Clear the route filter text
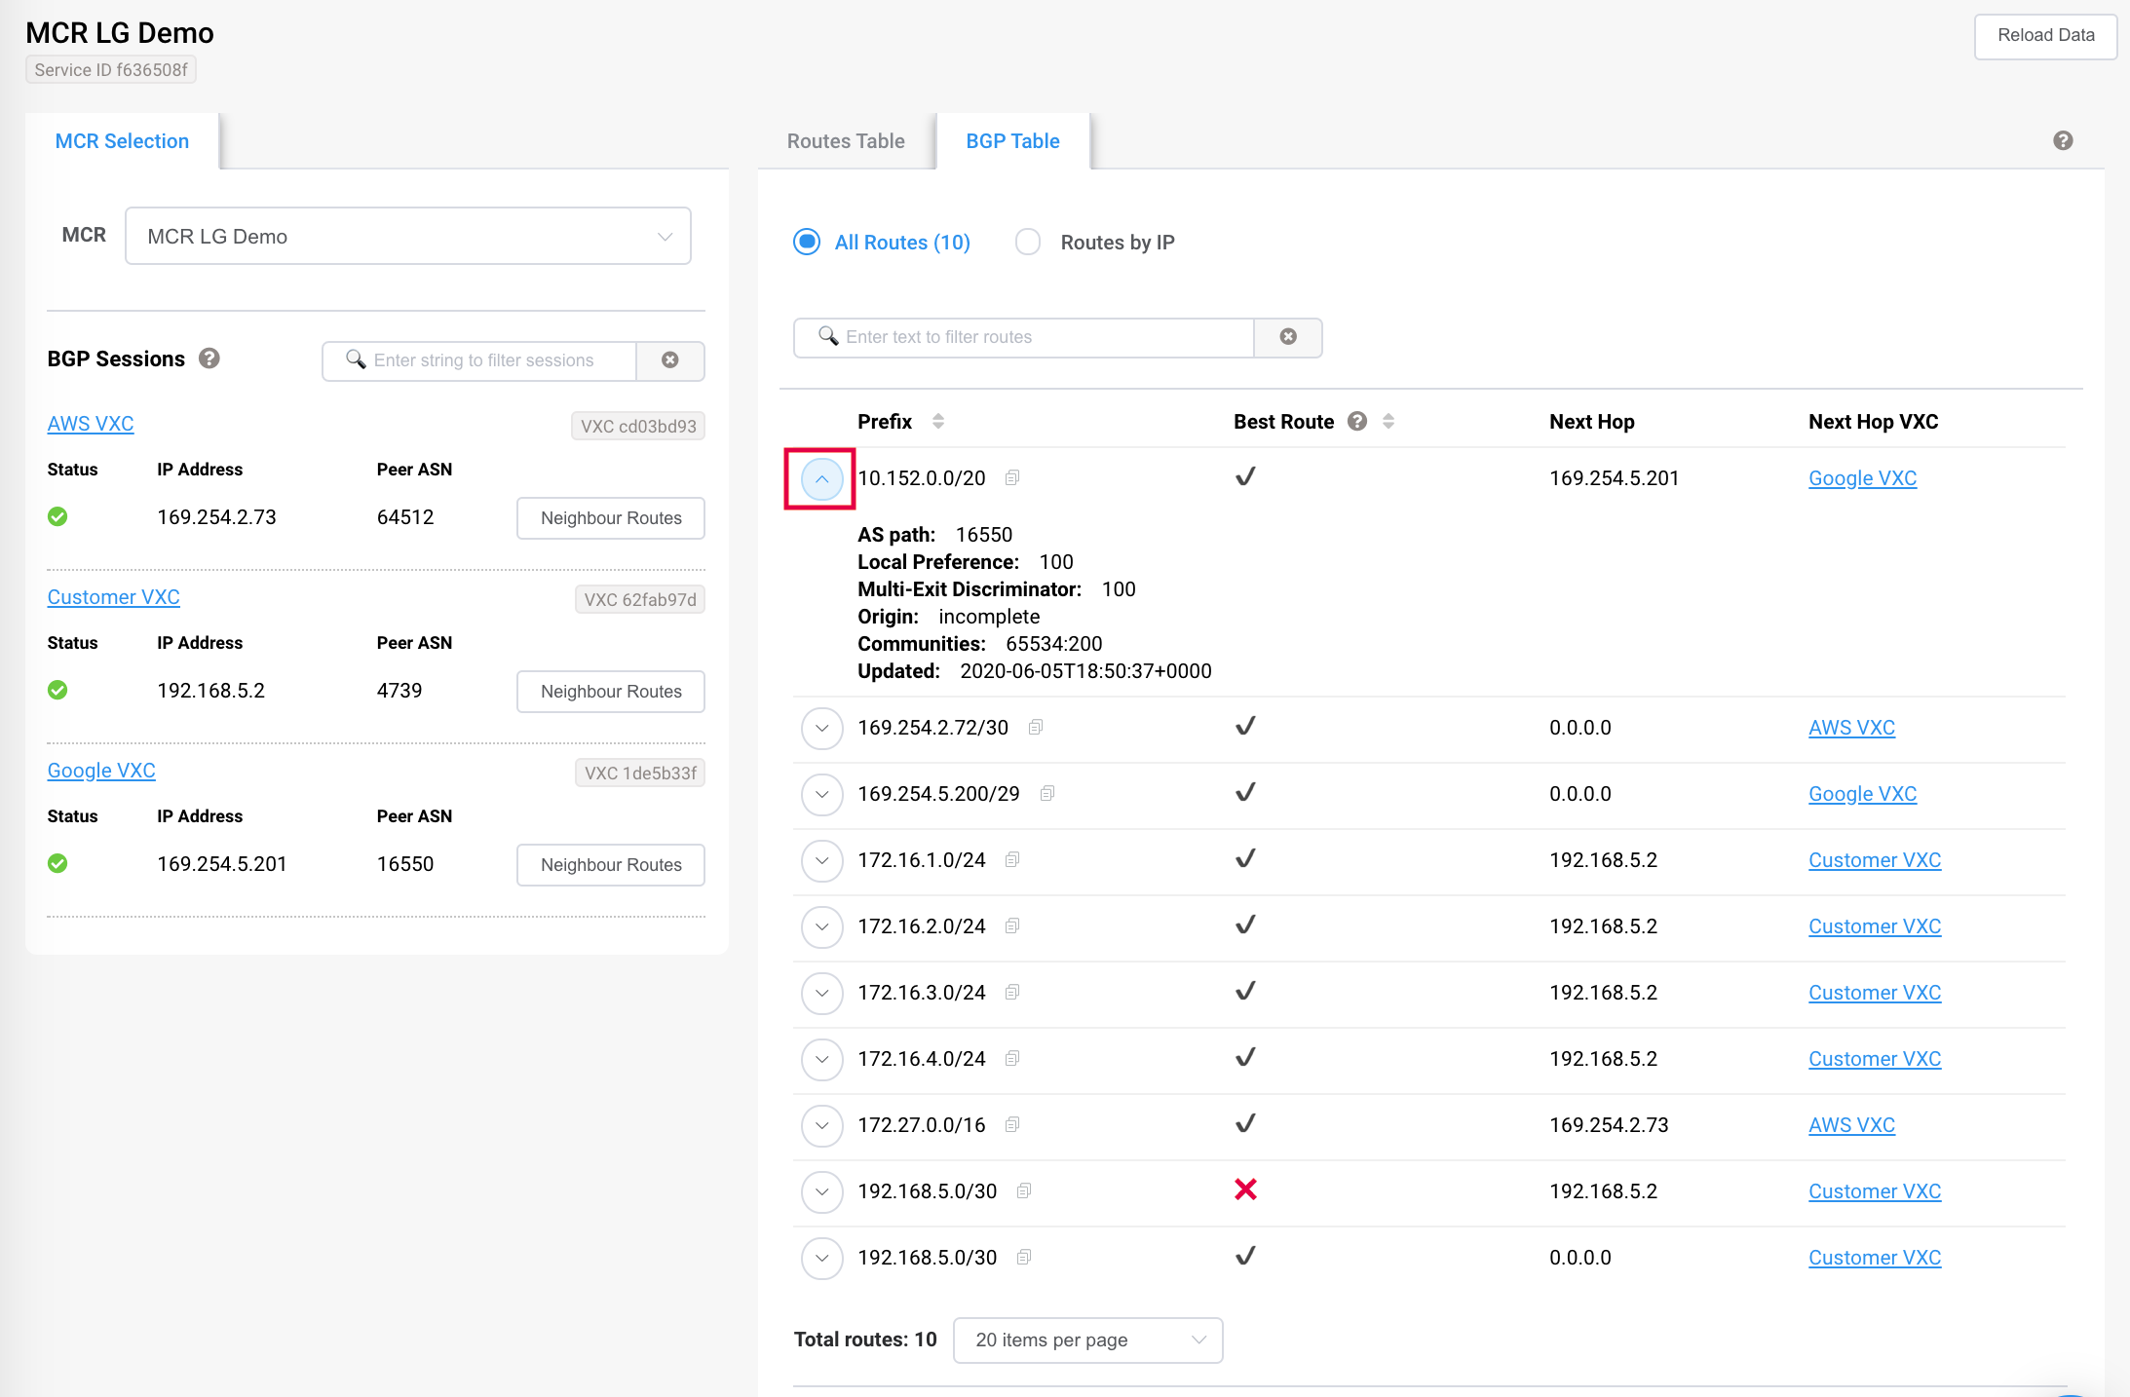Viewport: 2130px width, 1397px height. [x=1288, y=337]
